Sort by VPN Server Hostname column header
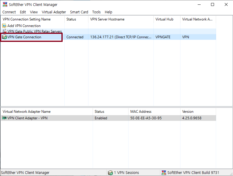 coord(121,19)
